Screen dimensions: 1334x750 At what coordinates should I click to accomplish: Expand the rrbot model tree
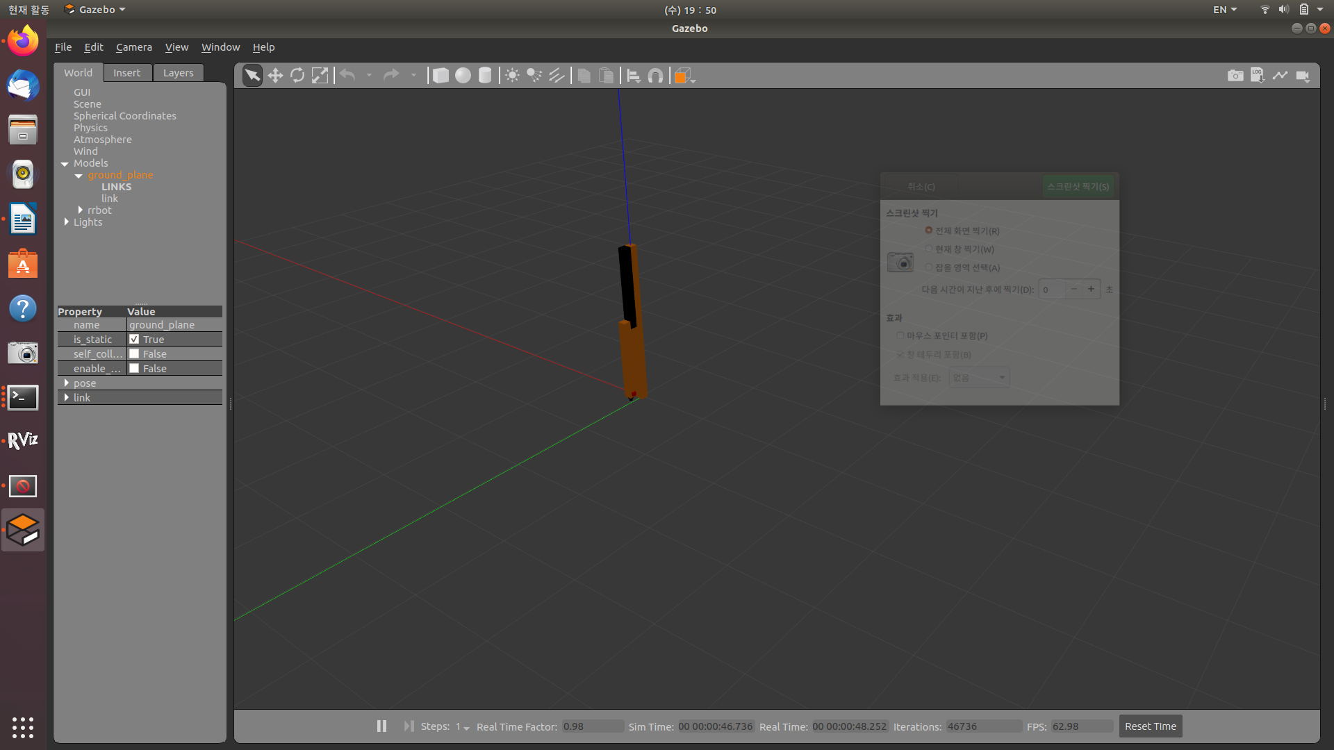coord(81,210)
